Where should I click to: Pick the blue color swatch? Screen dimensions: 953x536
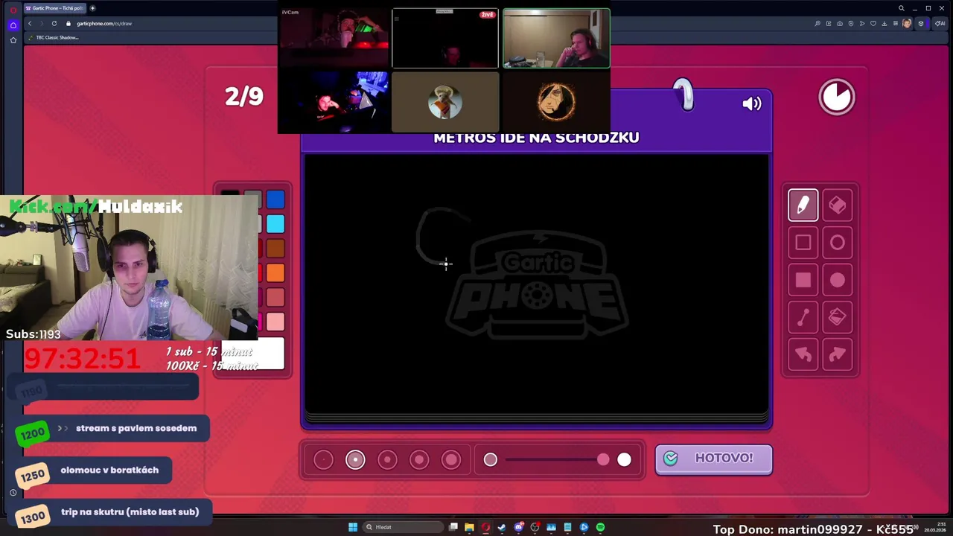click(275, 200)
